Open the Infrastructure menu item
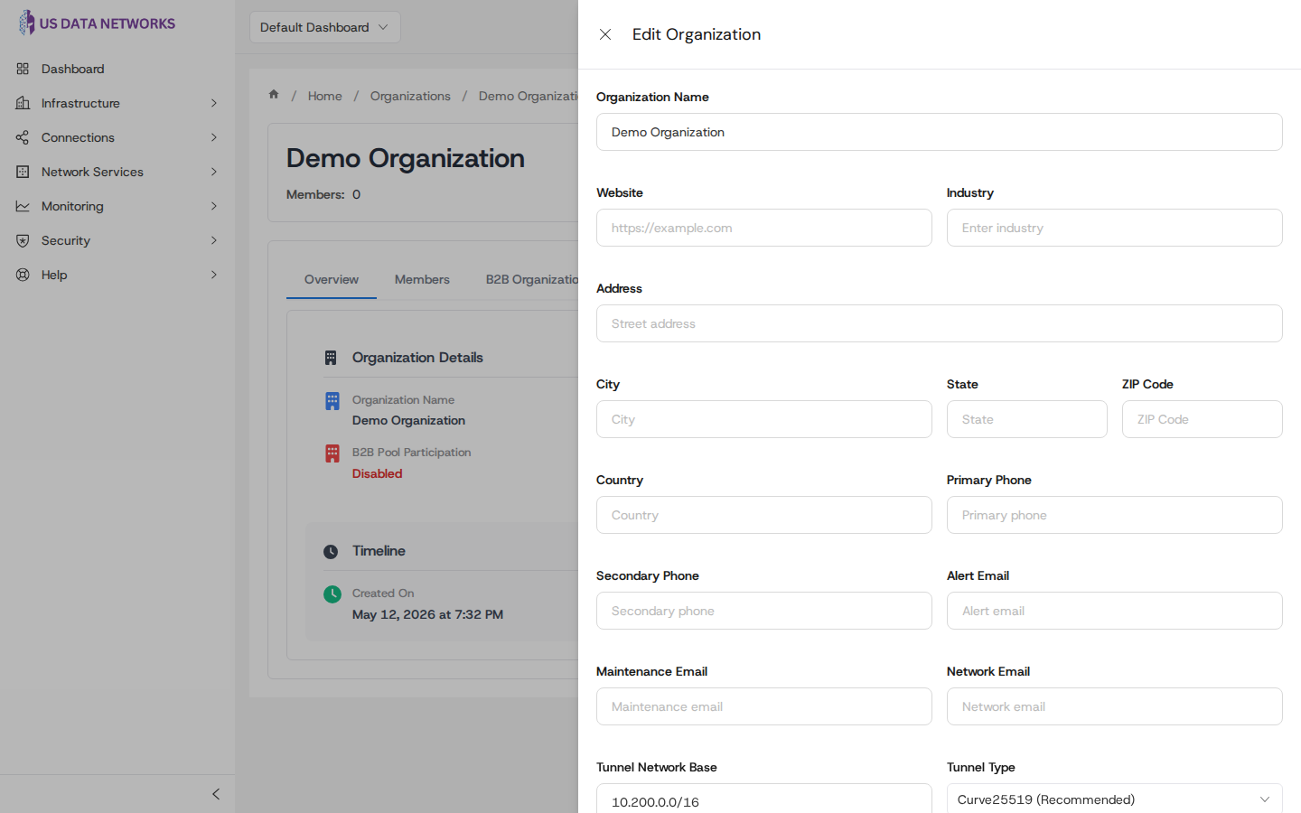 [117, 103]
